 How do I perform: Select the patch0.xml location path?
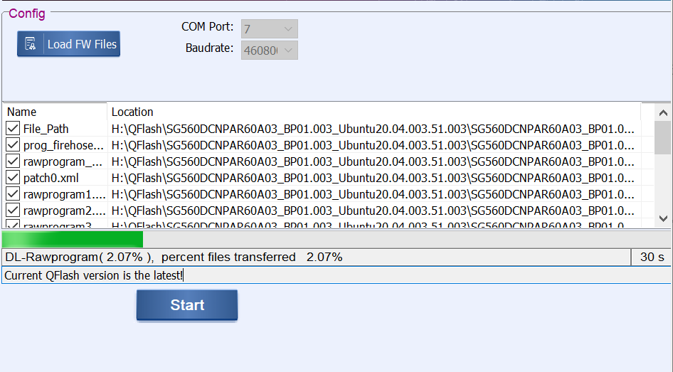(373, 178)
